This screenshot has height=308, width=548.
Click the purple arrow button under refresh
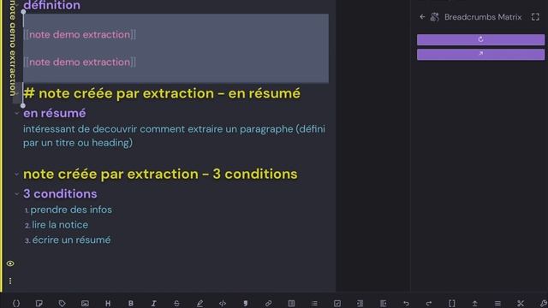tap(480, 54)
